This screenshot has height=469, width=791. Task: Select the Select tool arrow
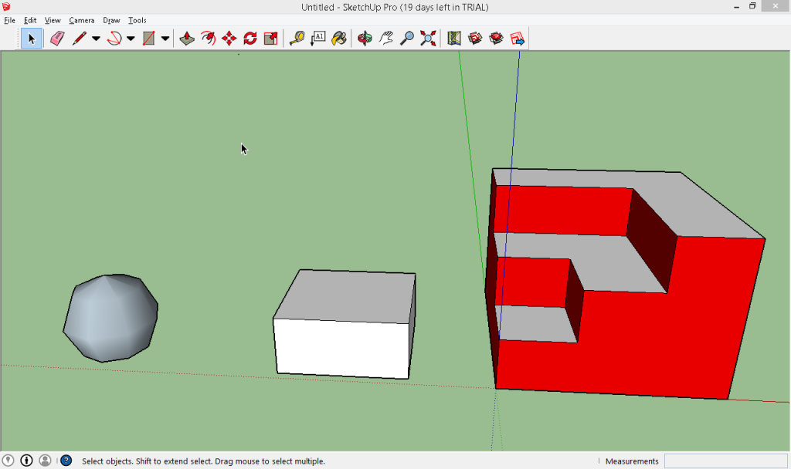(31, 38)
